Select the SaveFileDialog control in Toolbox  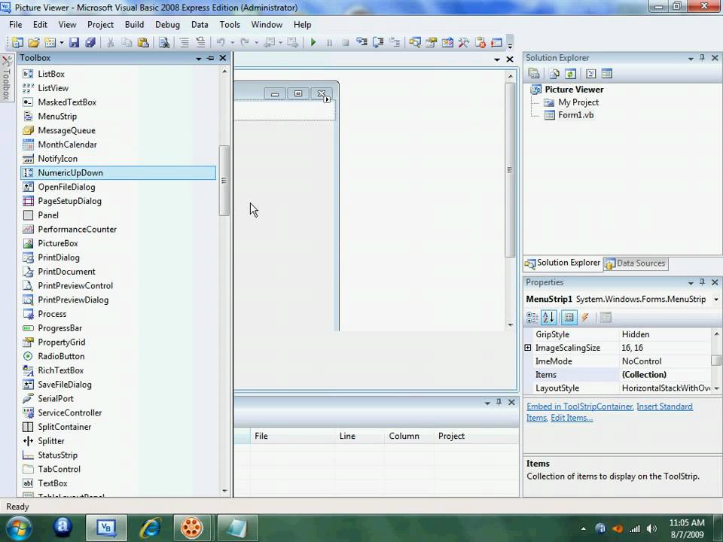click(x=118, y=385)
